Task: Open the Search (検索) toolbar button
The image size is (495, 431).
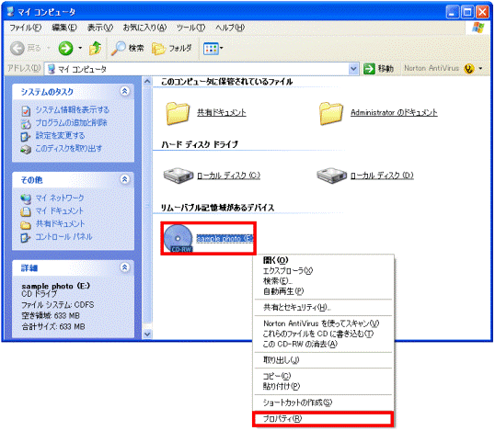Action: point(127,48)
